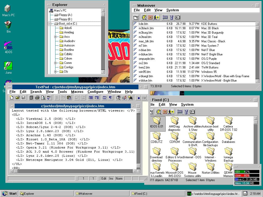Collapse the Boot_sid.e (C:) drive node

[50, 24]
